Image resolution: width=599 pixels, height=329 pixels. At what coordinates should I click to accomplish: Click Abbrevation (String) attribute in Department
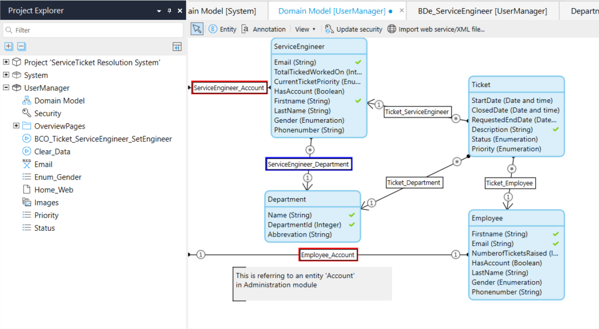[300, 234]
